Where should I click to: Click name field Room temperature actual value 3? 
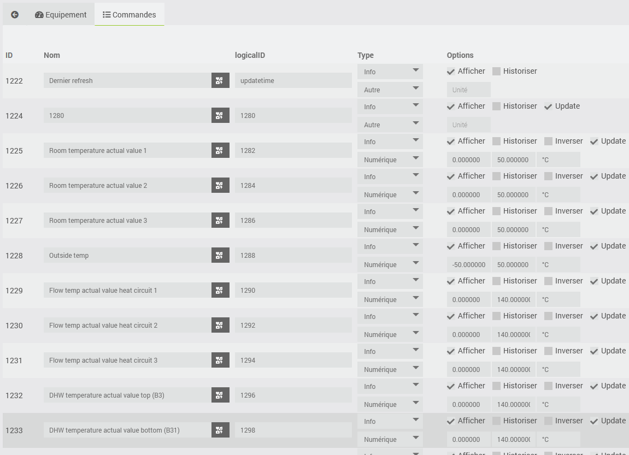127,221
